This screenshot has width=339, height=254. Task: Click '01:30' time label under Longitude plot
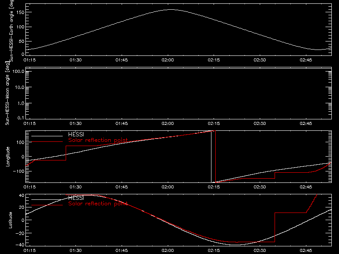tap(75, 187)
